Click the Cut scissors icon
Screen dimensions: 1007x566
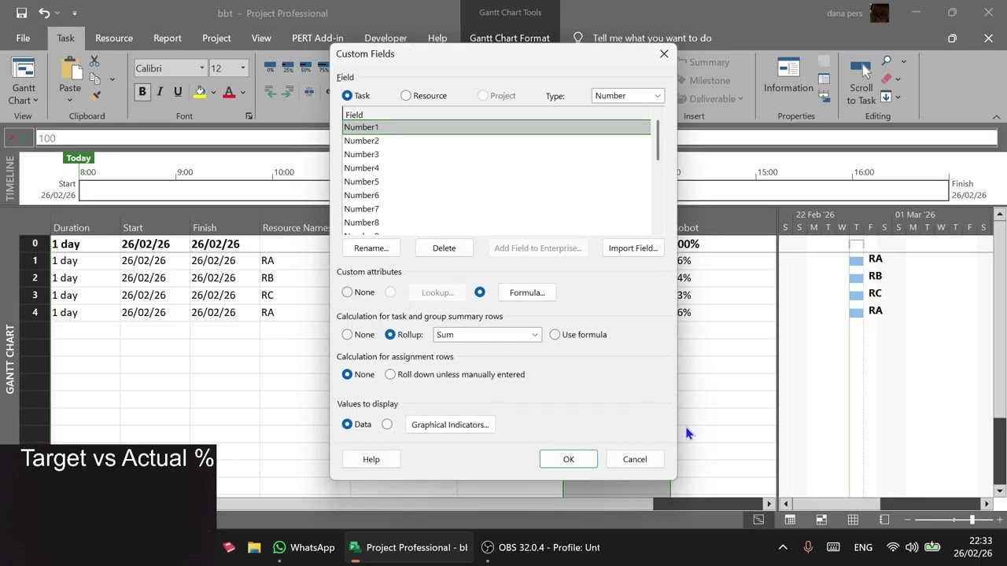(94, 61)
